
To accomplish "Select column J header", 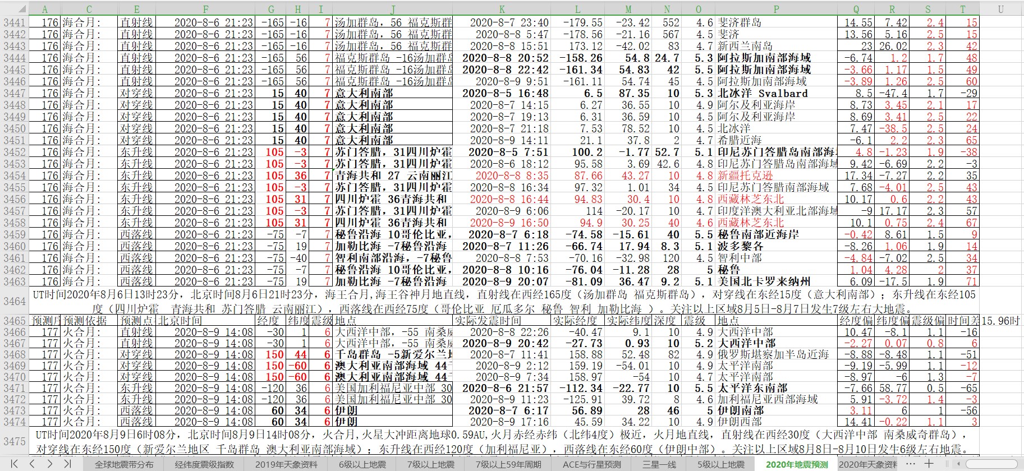I will [x=393, y=9].
